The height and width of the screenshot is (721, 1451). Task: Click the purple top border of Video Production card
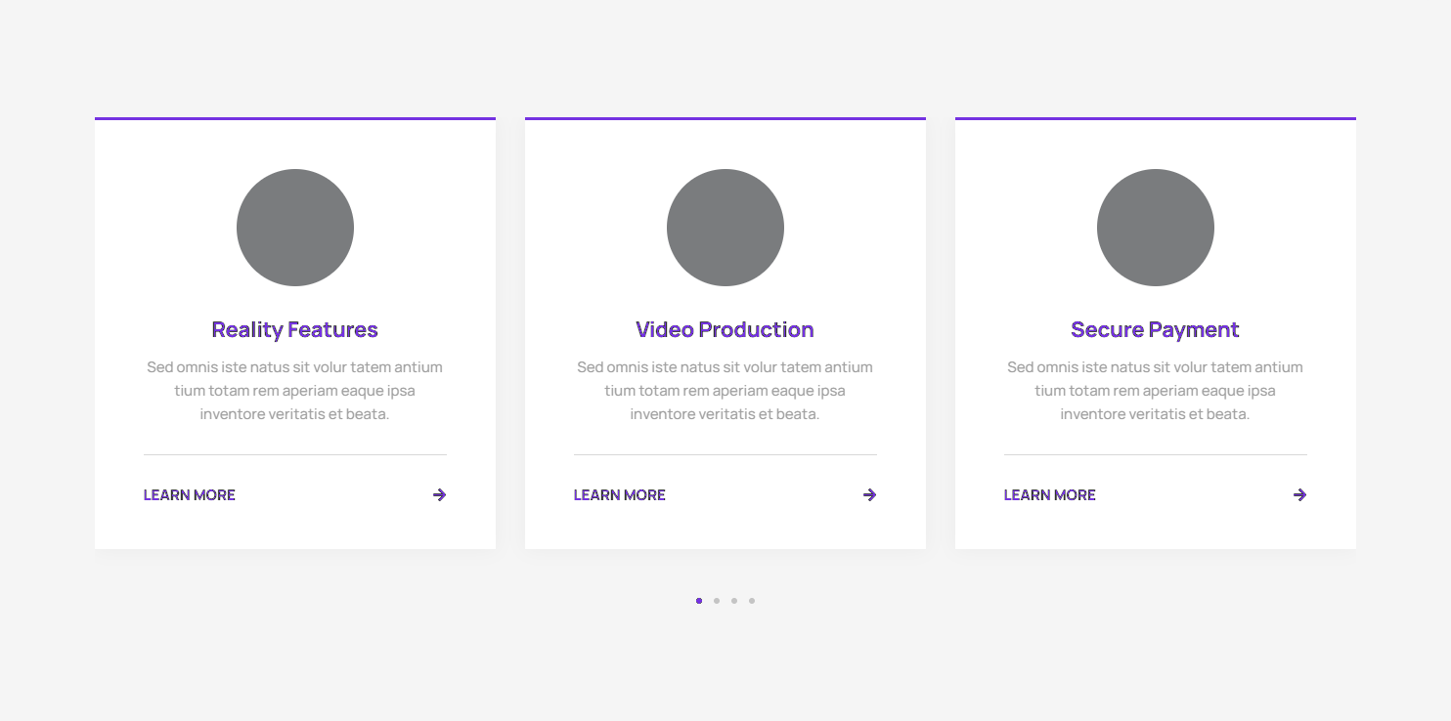pos(725,118)
